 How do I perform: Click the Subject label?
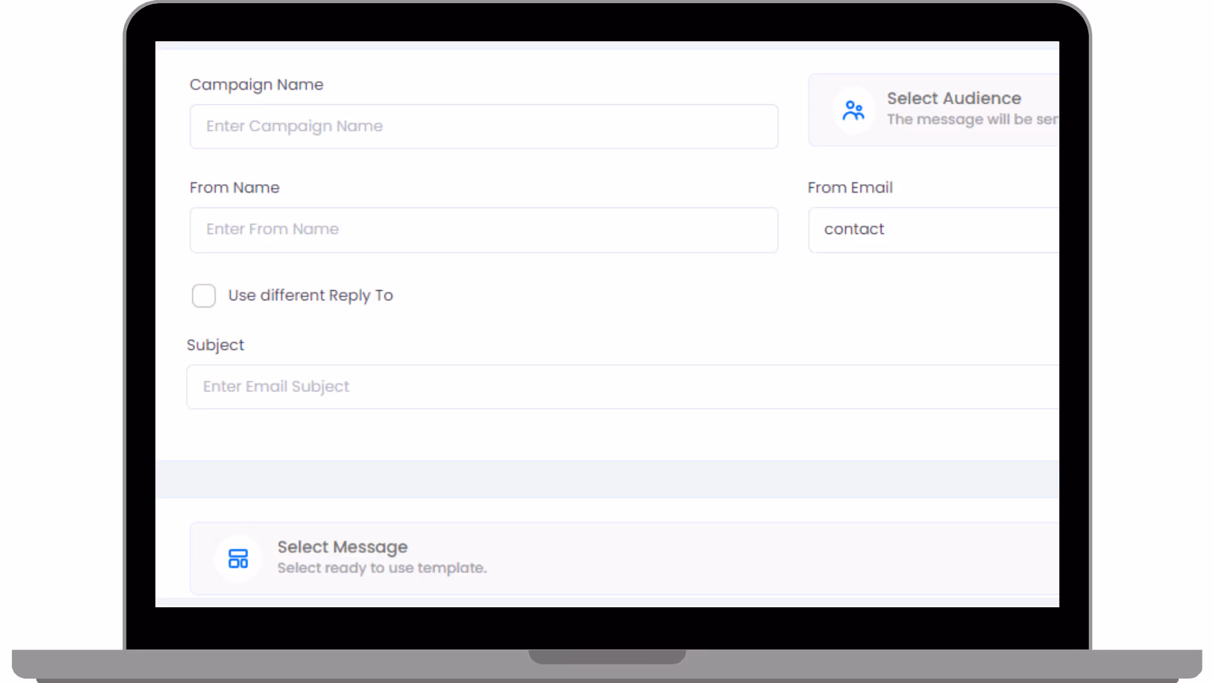pos(215,345)
